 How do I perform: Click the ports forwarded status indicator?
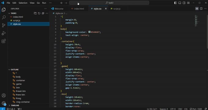(x=20, y=109)
